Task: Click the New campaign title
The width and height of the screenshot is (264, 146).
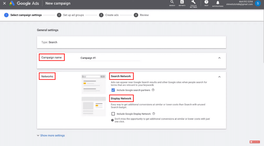Action: click(x=58, y=3)
